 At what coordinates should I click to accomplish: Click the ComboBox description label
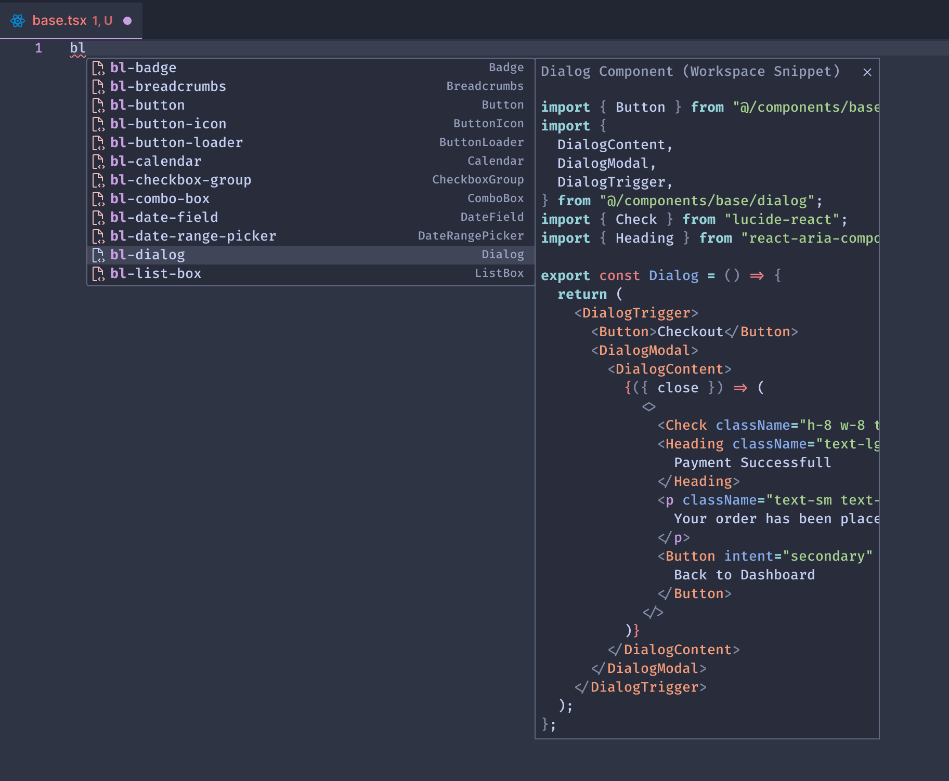point(496,198)
